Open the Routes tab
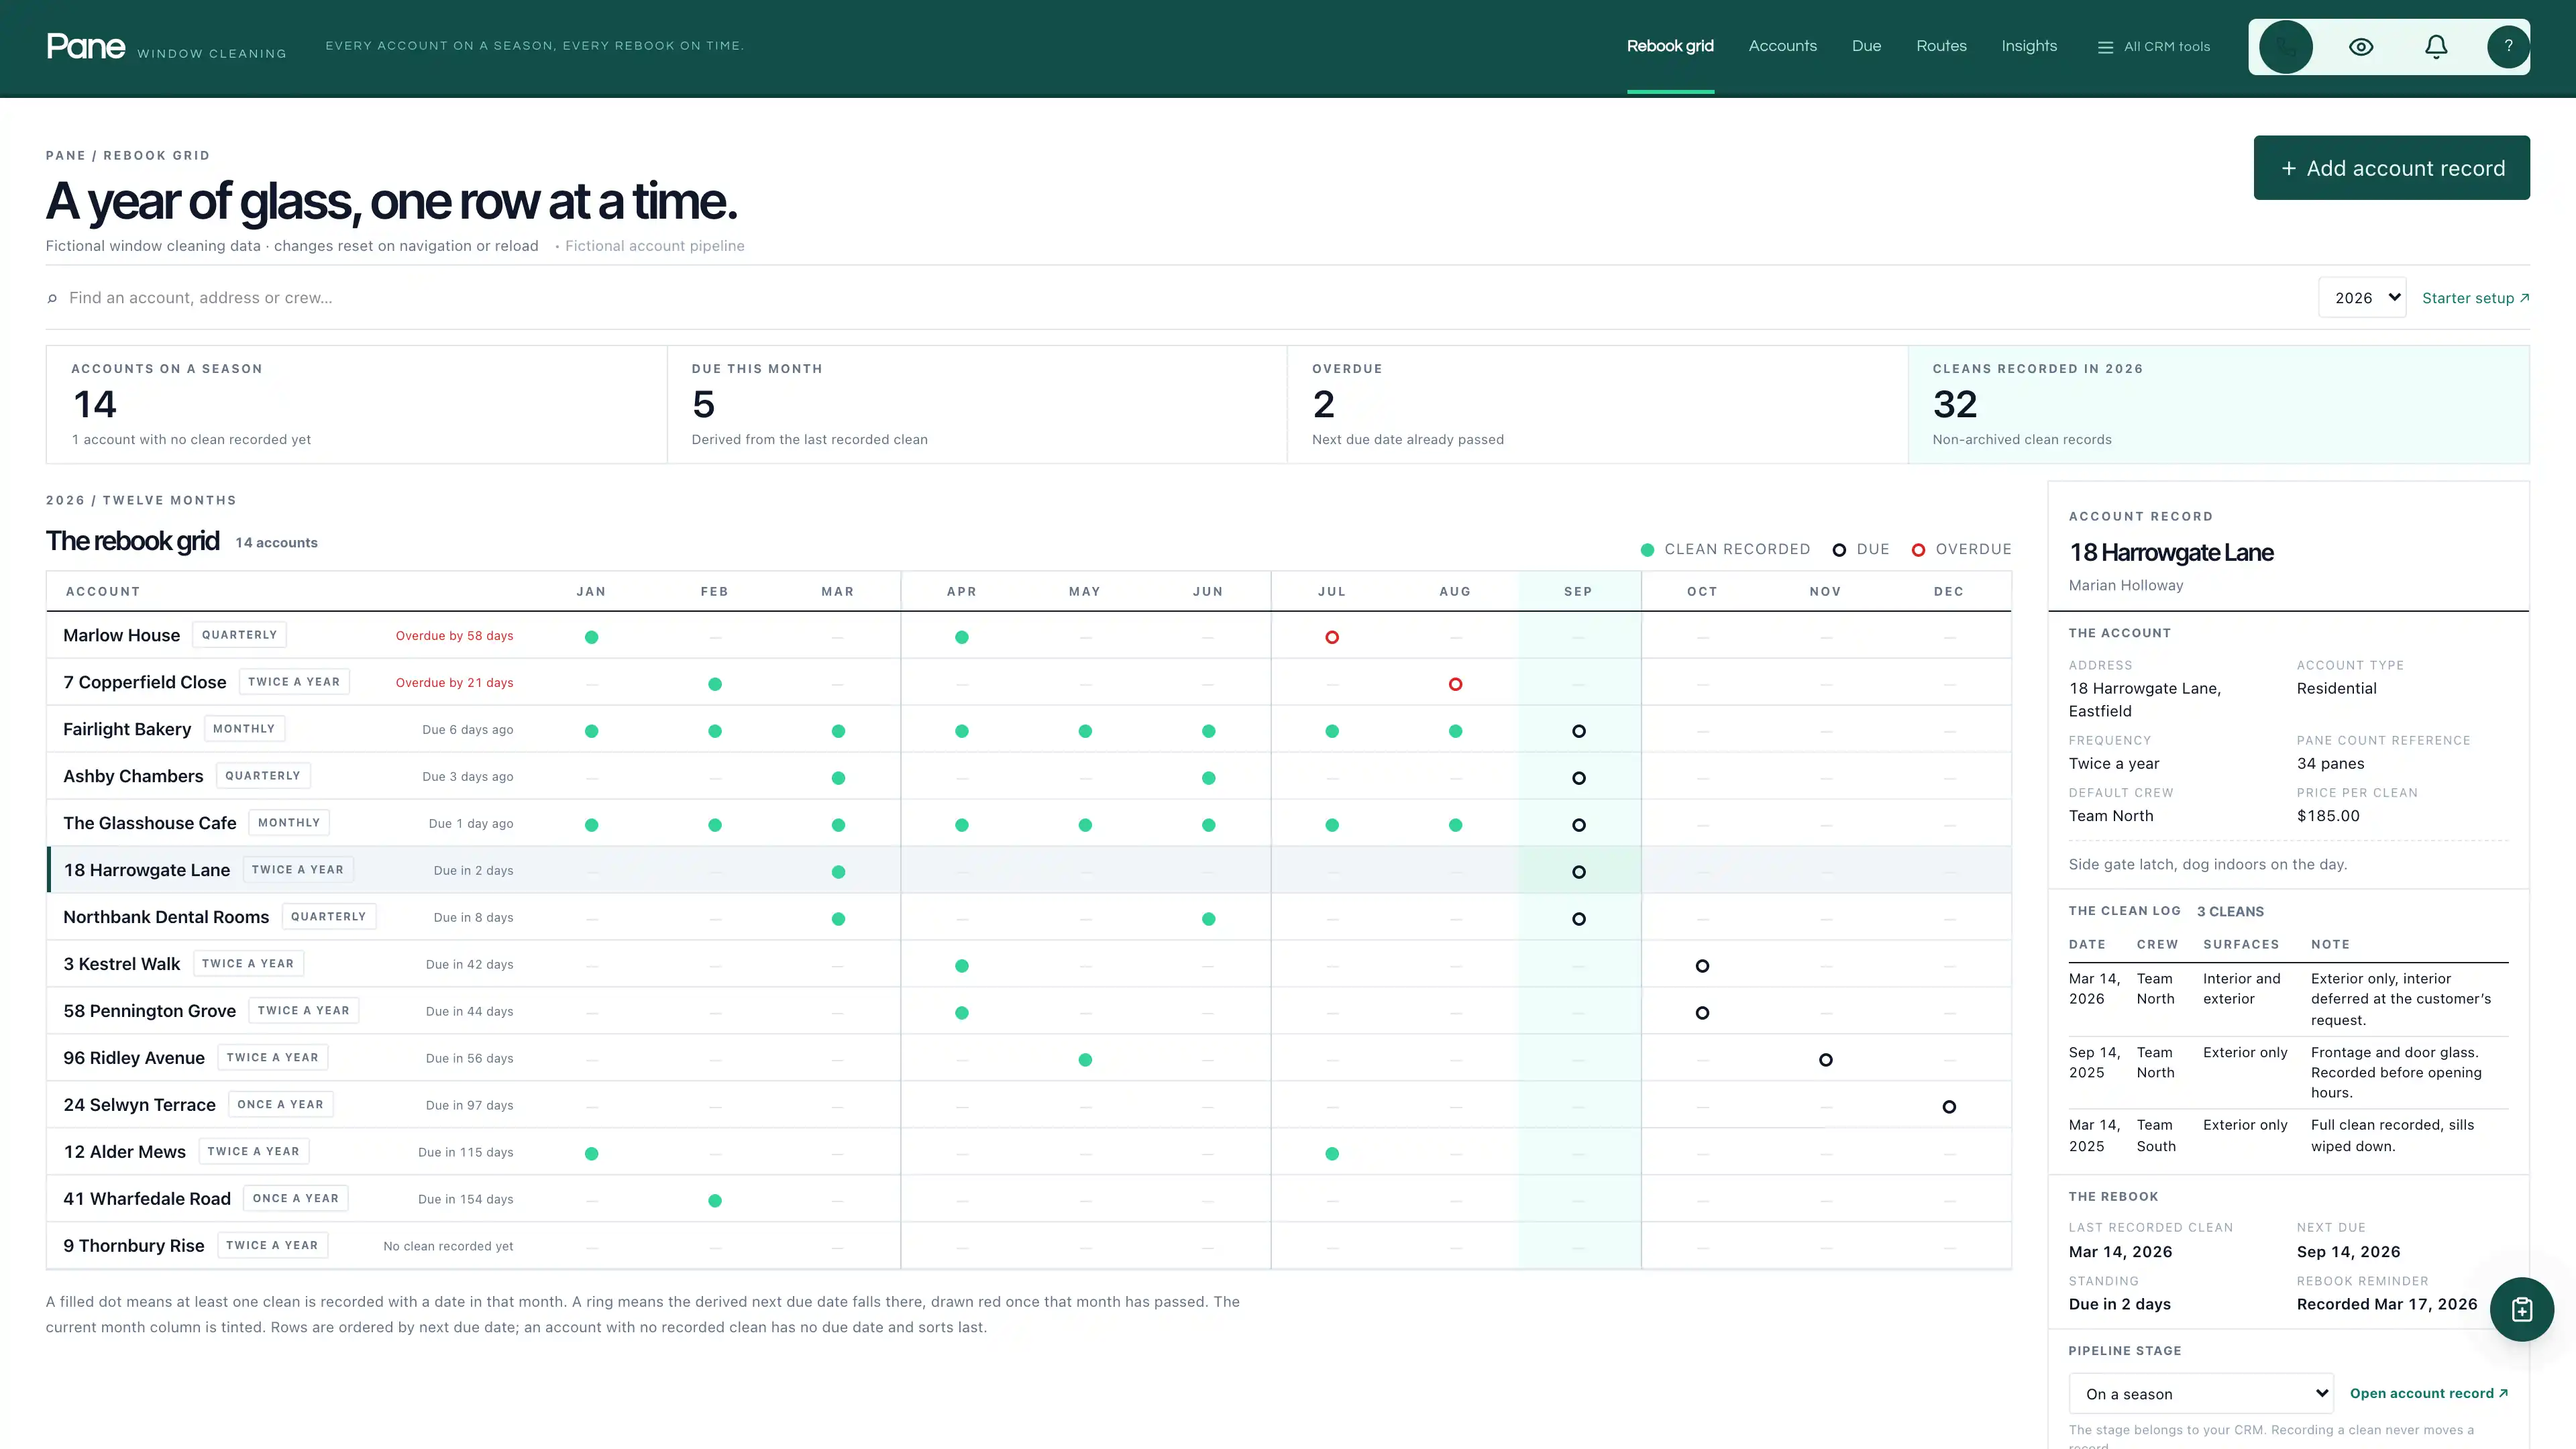Viewport: 2576px width, 1449px height. pos(1941,46)
